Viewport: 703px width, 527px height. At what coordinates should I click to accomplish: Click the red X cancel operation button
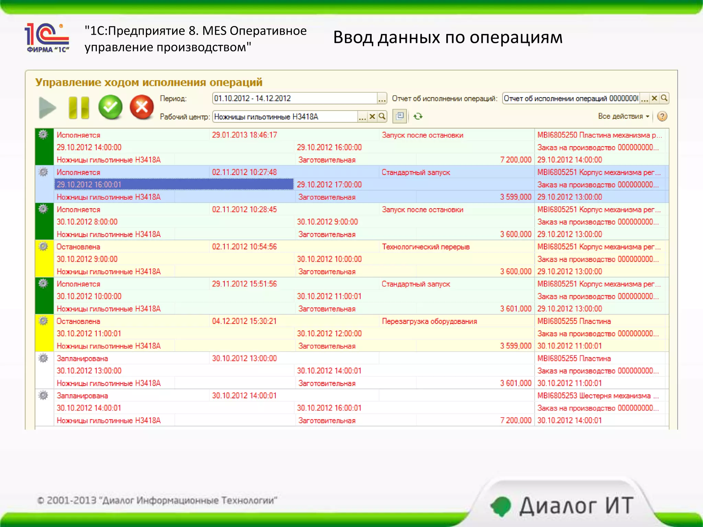(142, 107)
